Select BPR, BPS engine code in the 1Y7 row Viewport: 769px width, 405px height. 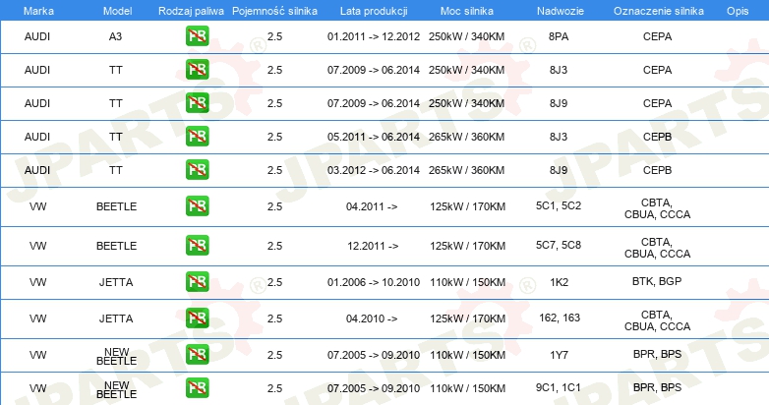[x=657, y=354]
